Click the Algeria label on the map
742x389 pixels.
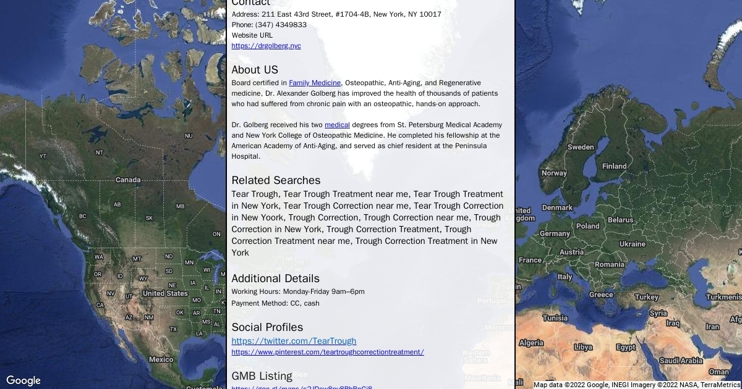click(x=531, y=343)
